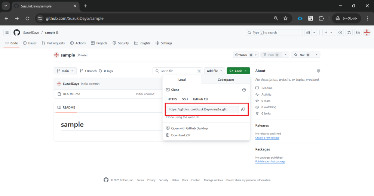The height and width of the screenshot is (196, 374).
Task: Open the GitHub homepage logo
Action: coord(17,32)
